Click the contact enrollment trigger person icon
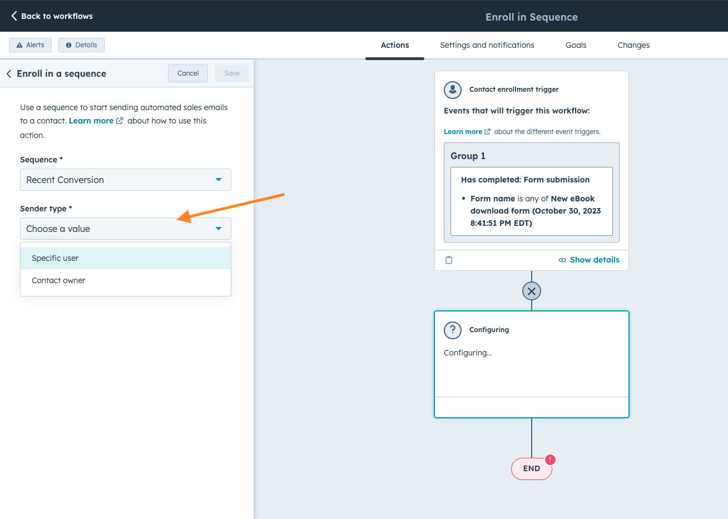This screenshot has height=519, width=728. tap(453, 90)
